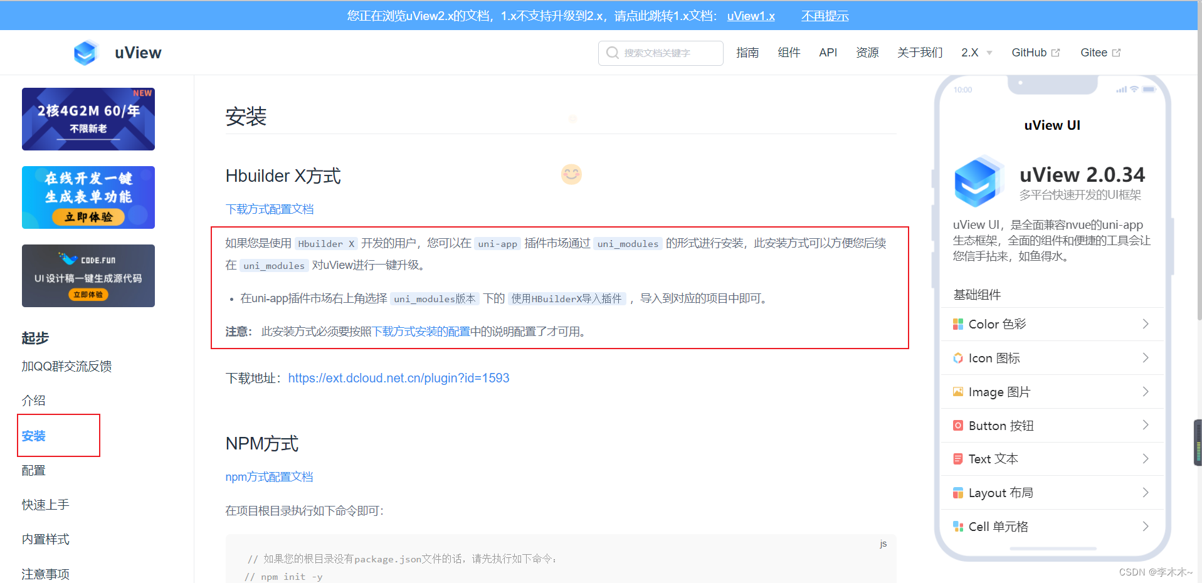Click the Icon 图标 row icon
1202x583 pixels.
958,358
